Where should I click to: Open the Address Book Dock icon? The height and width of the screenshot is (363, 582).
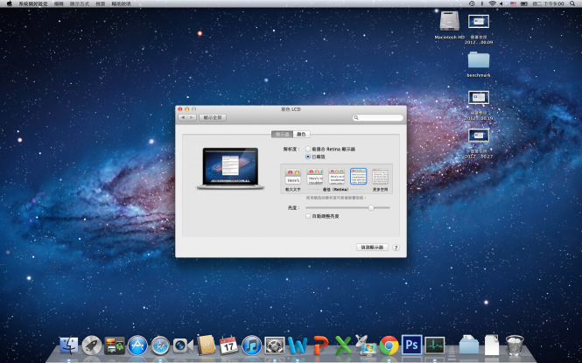[x=206, y=346]
